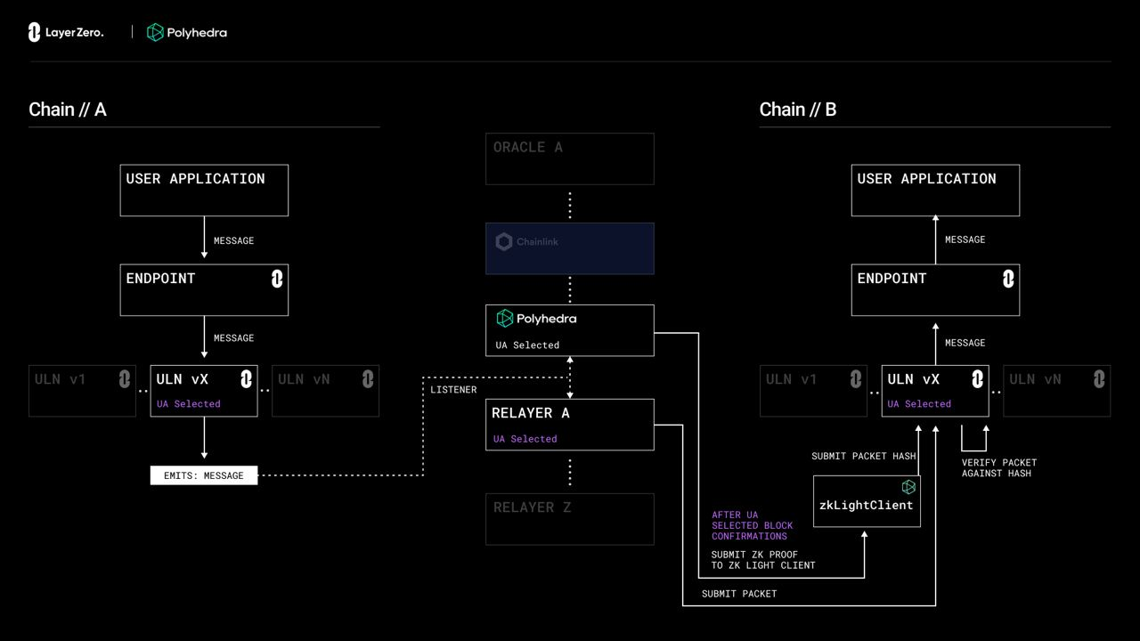Select the Relayer A box
Viewport: 1140px width, 641px height.
tap(570, 425)
